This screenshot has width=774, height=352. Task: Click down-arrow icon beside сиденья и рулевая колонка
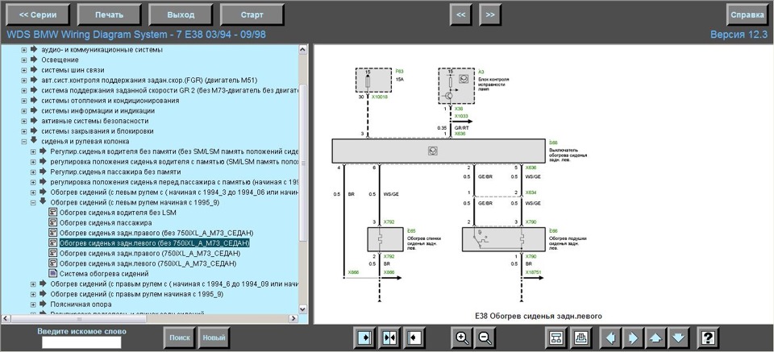pos(34,141)
